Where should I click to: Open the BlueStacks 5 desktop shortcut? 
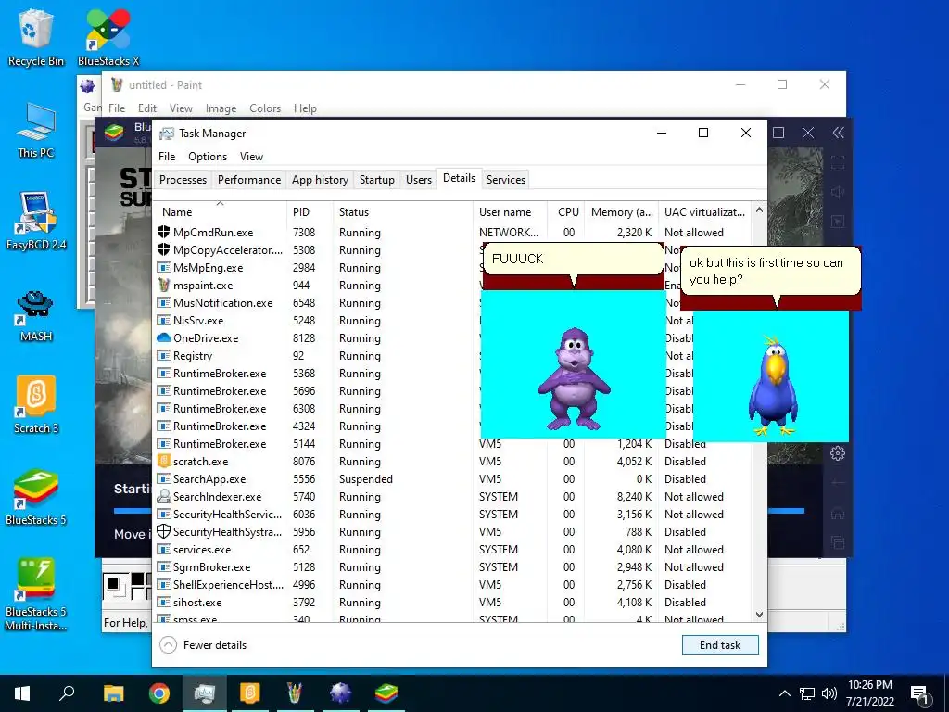36,497
